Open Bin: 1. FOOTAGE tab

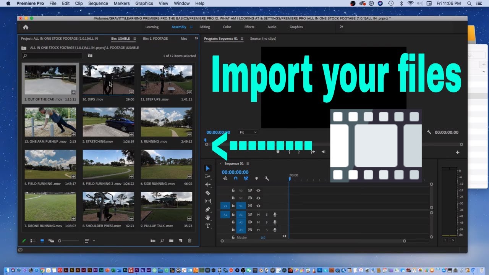(x=155, y=39)
